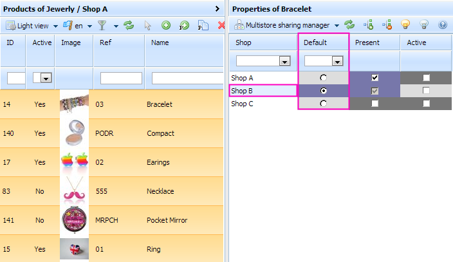This screenshot has height=262, width=453.
Task: Toggle Shop A Present checkbox
Action: click(374, 78)
